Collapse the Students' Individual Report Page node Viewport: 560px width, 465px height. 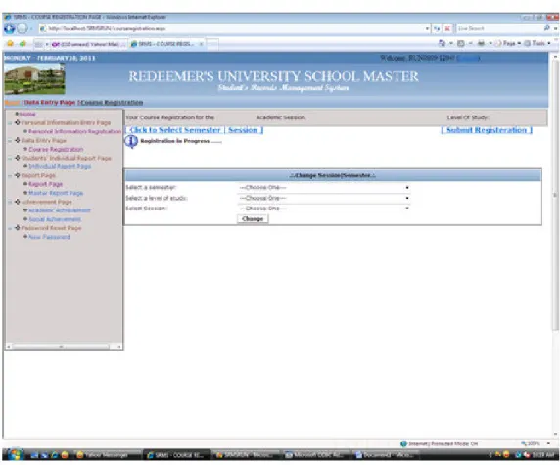click(x=10, y=159)
